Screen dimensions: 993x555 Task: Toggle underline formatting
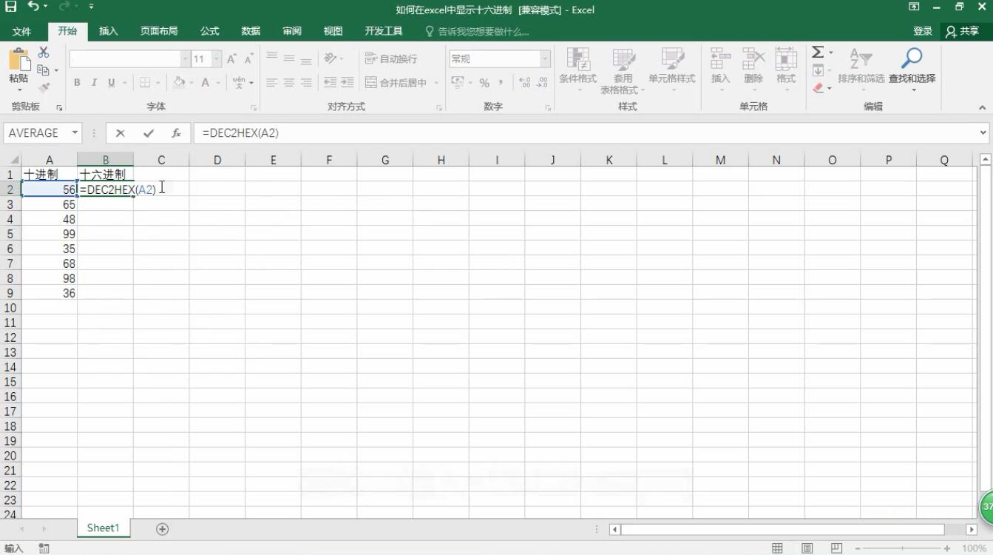(112, 83)
